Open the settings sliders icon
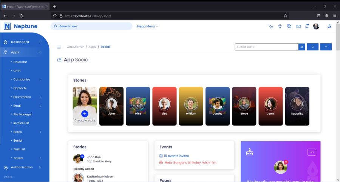Image resolution: width=340 pixels, height=182 pixels. tap(329, 26)
